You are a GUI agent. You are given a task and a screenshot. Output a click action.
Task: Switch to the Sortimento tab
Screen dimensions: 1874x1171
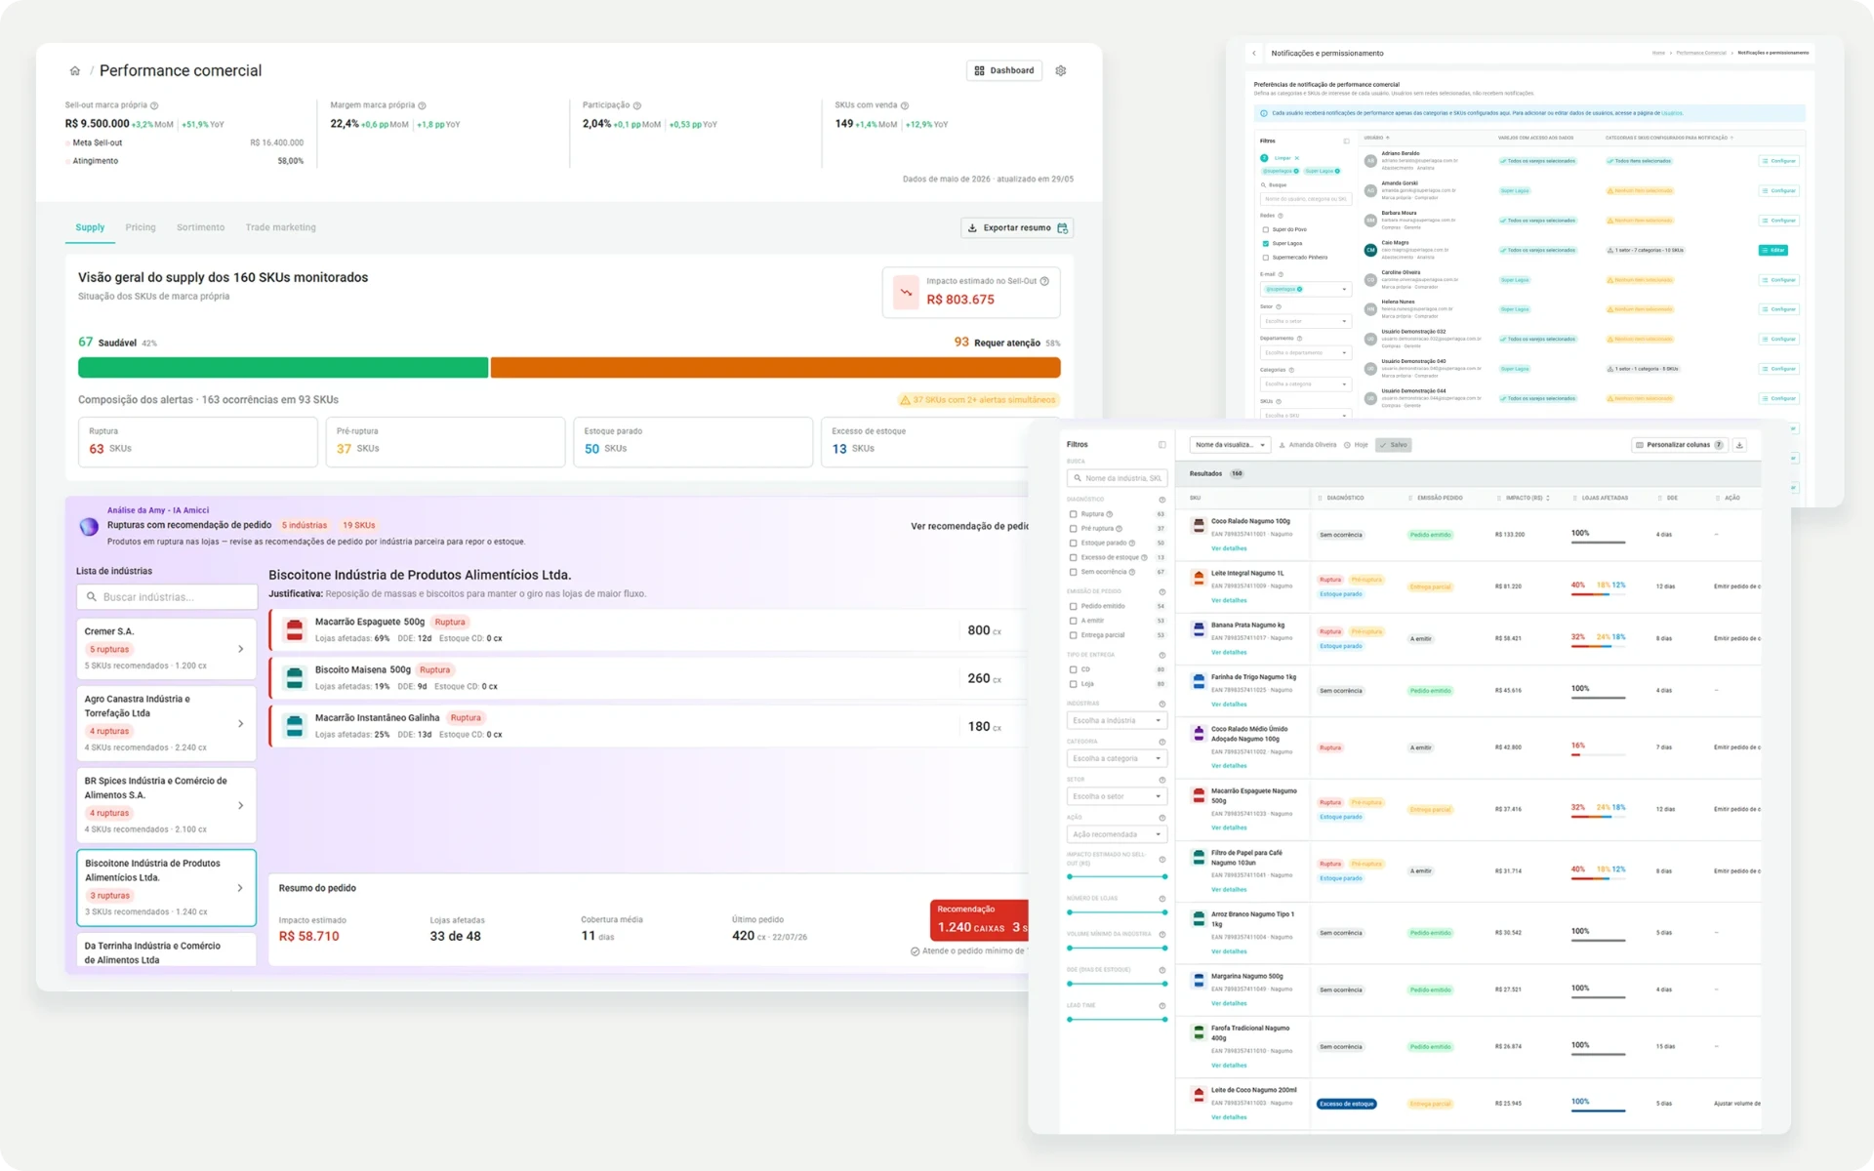[x=200, y=227]
